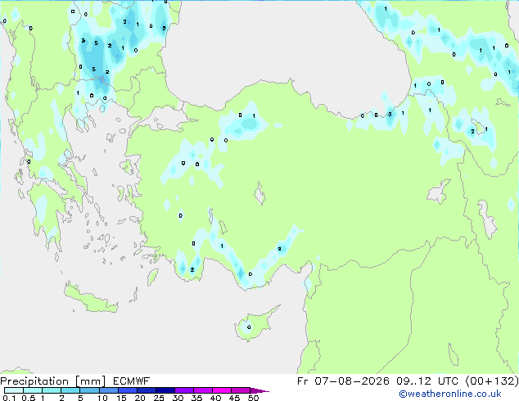This screenshot has width=519, height=401.
Task: Pick the 40–45 mm magenta legend box
Action: (x=222, y=390)
